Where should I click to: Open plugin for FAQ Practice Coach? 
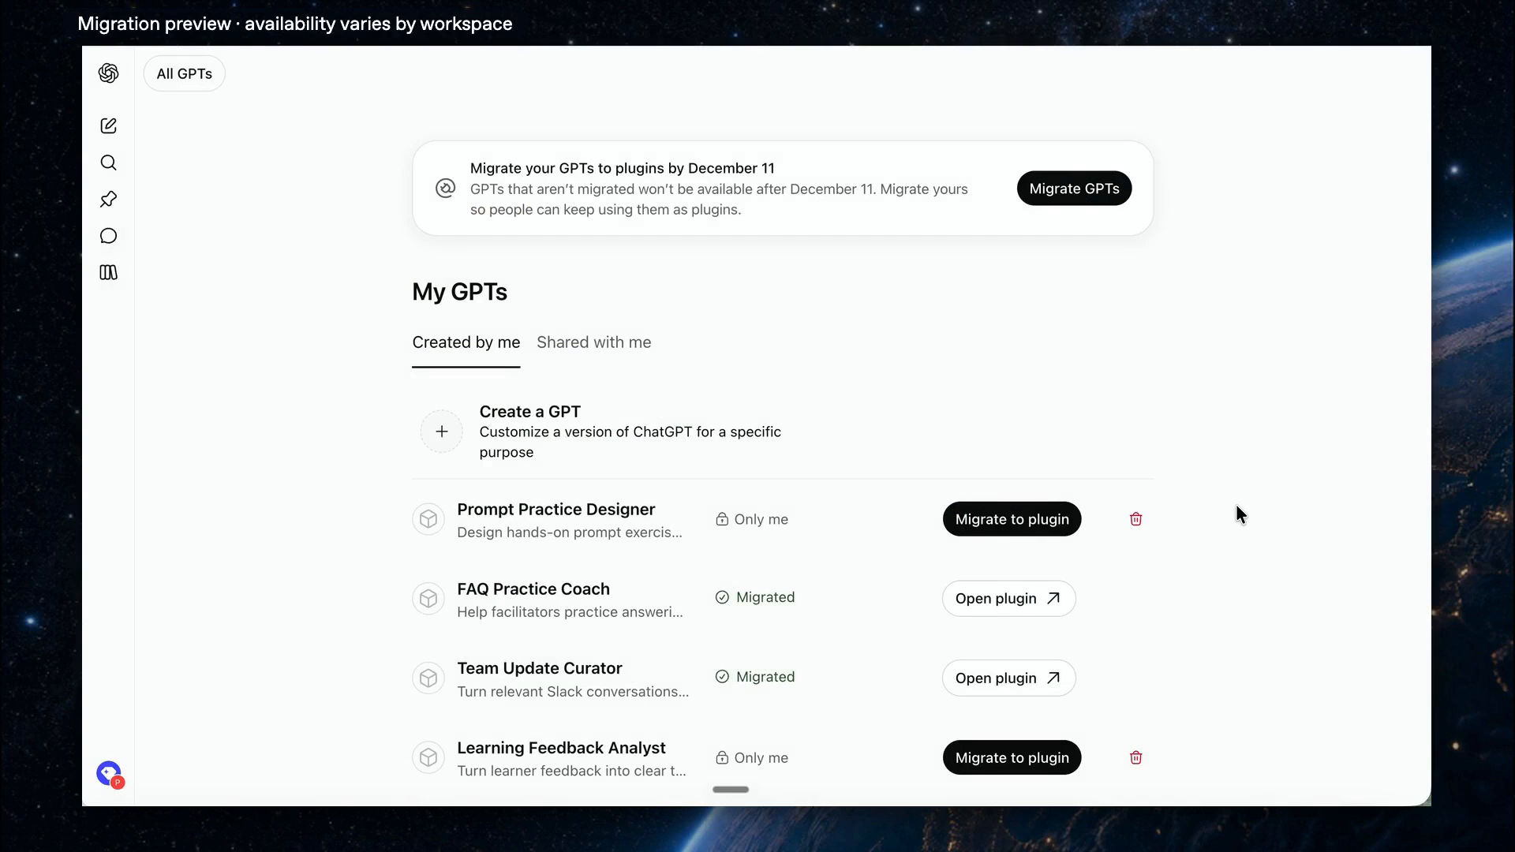tap(1008, 599)
